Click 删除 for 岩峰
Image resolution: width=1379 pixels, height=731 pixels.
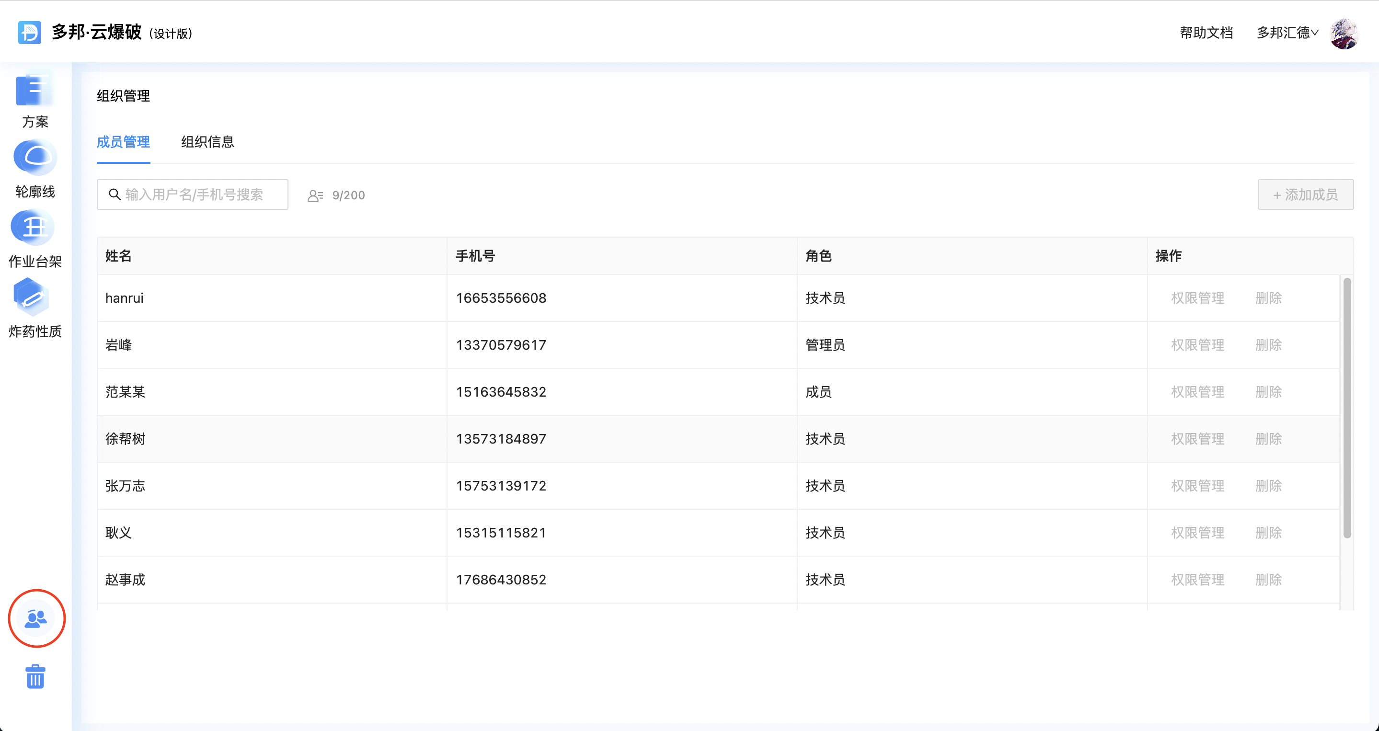1268,345
